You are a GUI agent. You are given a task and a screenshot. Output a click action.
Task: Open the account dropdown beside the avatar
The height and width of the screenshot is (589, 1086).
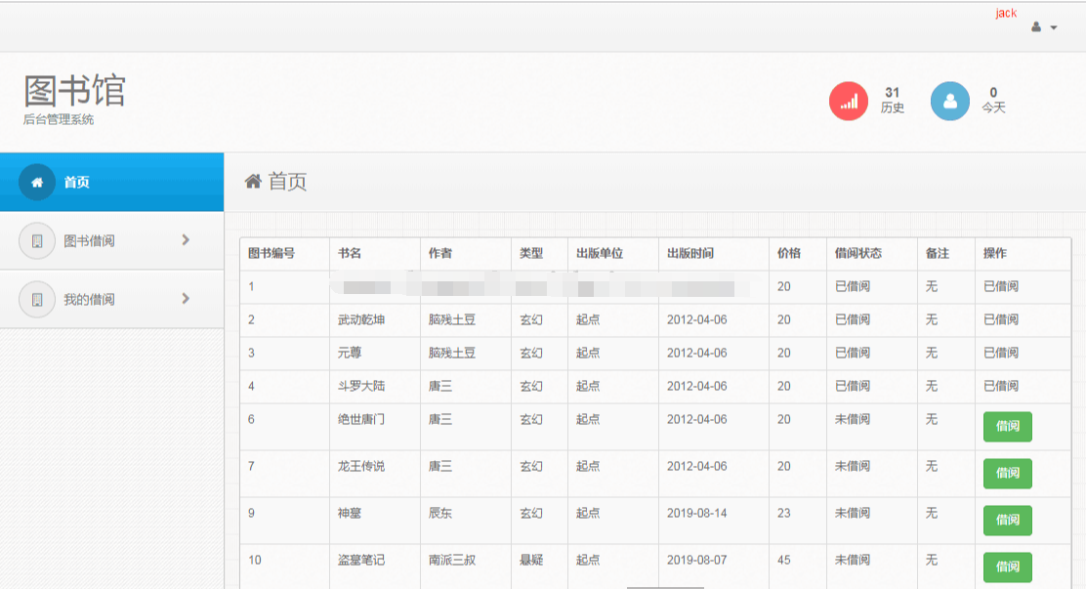(x=1053, y=27)
